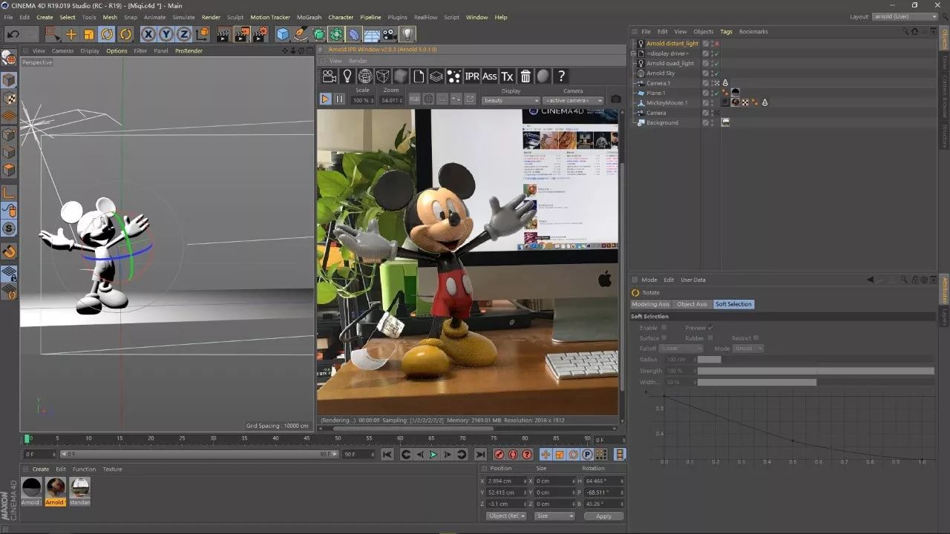Viewport: 950px width, 534px height.
Task: Open the Tx manager icon
Action: click(508, 76)
